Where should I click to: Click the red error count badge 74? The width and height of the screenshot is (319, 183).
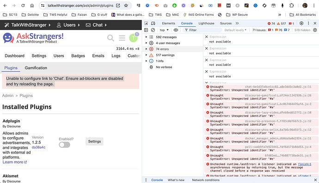point(271,24)
